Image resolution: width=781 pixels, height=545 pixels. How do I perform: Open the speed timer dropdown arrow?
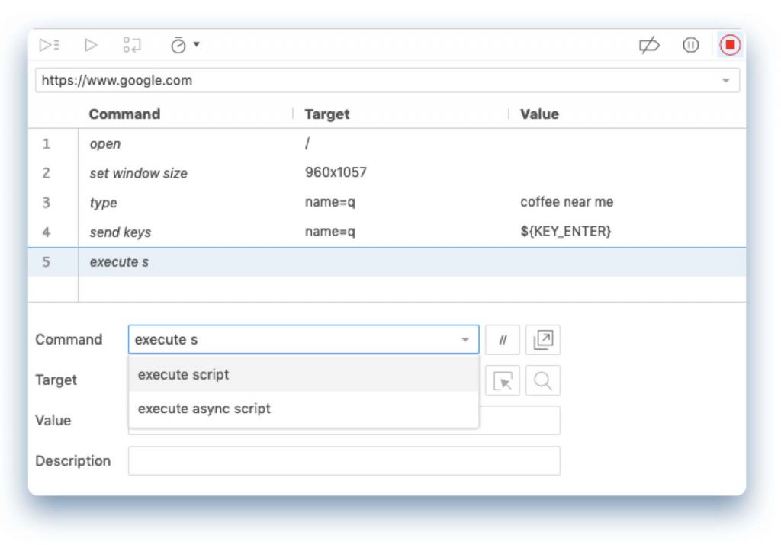pyautogui.click(x=197, y=45)
